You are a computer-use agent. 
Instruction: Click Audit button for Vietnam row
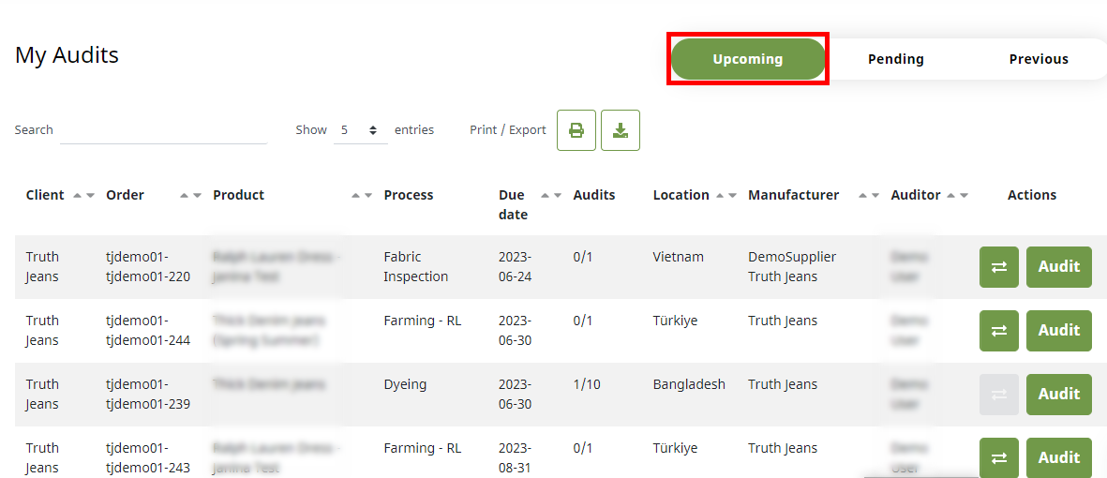[x=1058, y=267]
